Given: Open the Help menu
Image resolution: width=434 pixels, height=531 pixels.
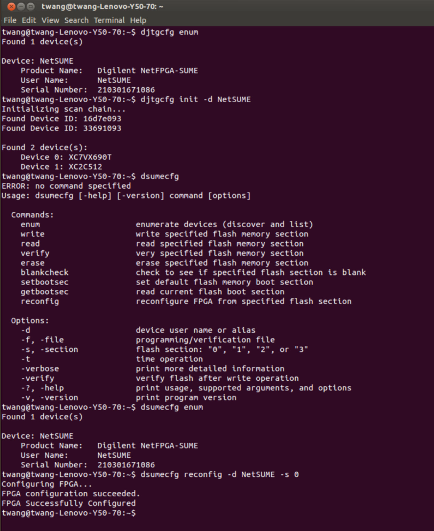Looking at the screenshot, I should (x=137, y=20).
